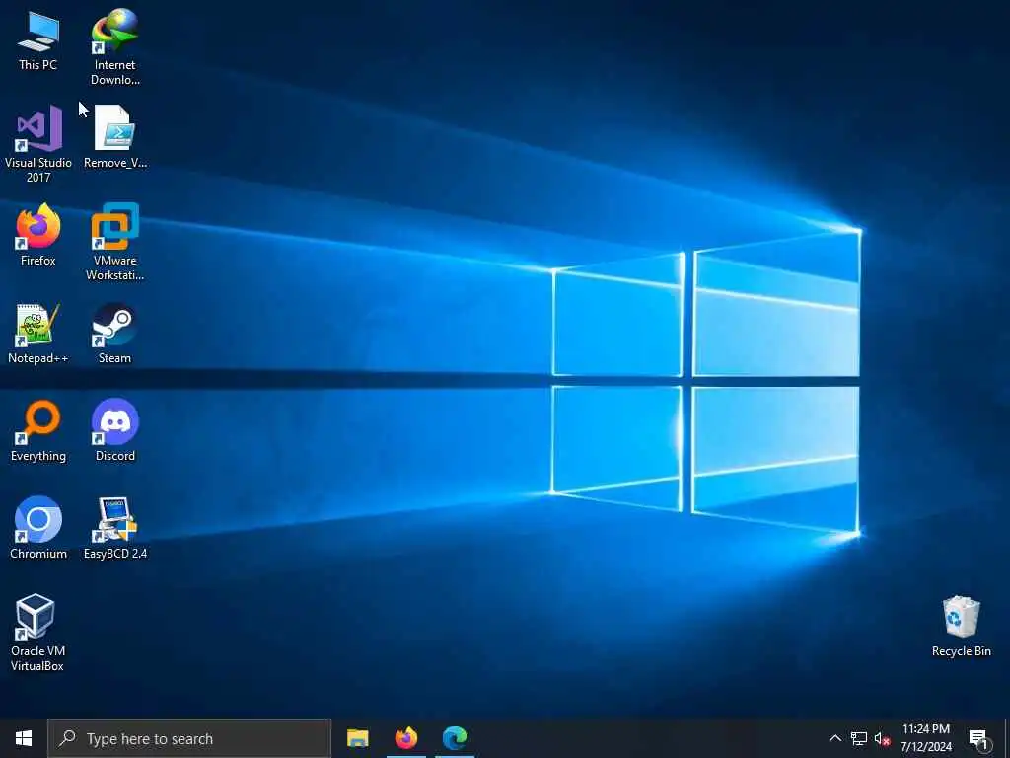Select the Chromium desktop shortcut
Screen dimensions: 1010x758
pos(38,529)
